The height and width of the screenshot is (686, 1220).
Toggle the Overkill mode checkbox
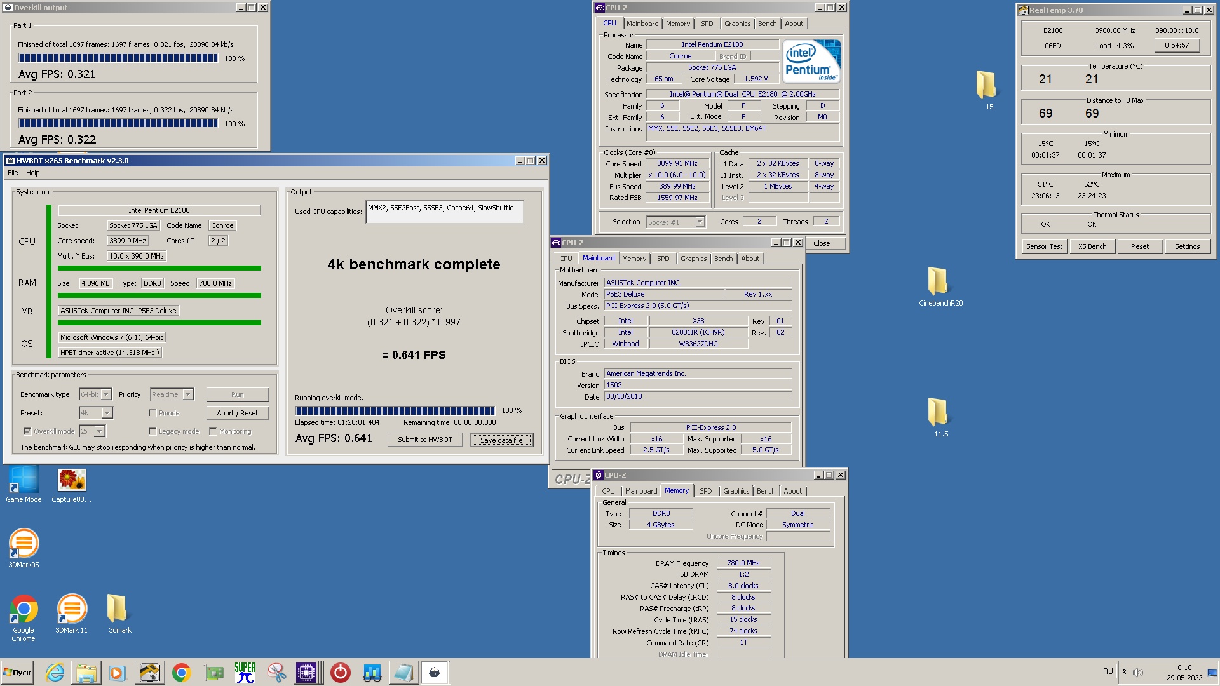27,431
